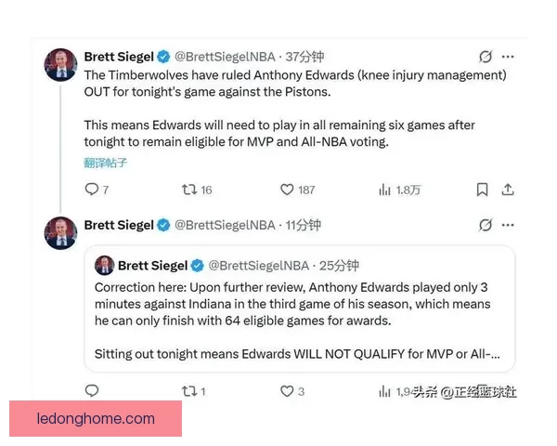Open @BrettSiegelNBA handle on first tweet
Image resolution: width=557 pixels, height=446 pixels.
(225, 57)
